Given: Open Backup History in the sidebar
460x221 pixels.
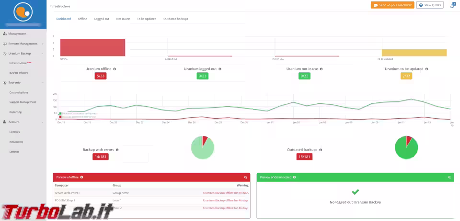Looking at the screenshot, I should (19, 73).
